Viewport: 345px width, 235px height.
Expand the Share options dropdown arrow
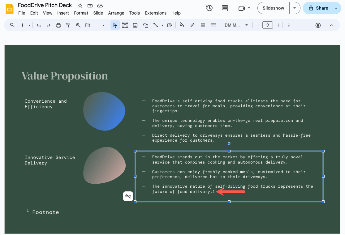coord(336,8)
